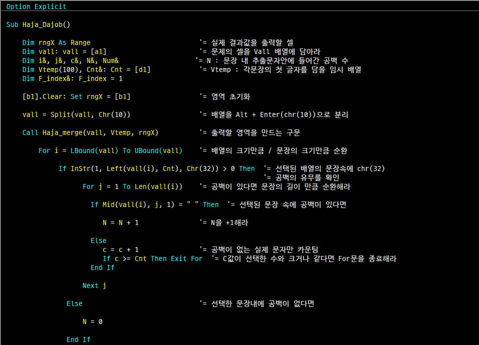Click the 'End If' after 'Exit For'
The image size is (479, 345).
pos(102,267)
